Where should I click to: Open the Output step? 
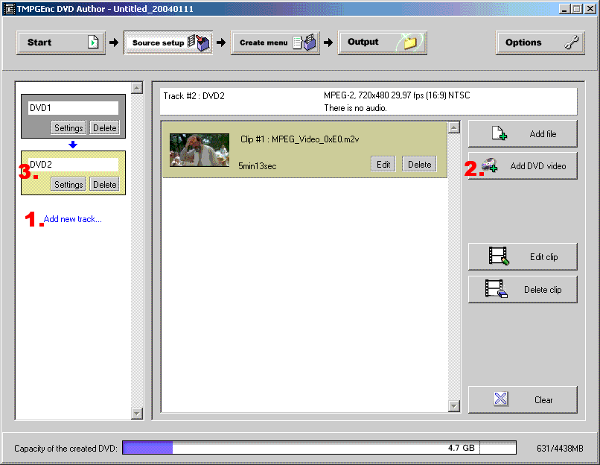(x=383, y=42)
